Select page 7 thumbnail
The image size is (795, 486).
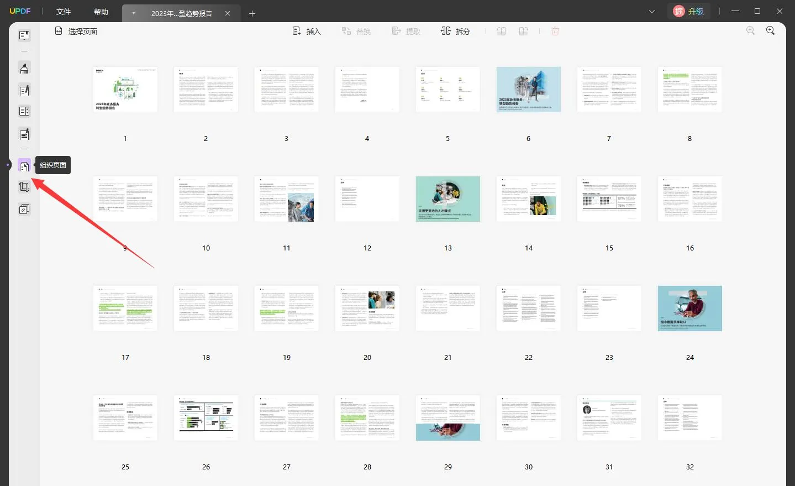click(609, 90)
